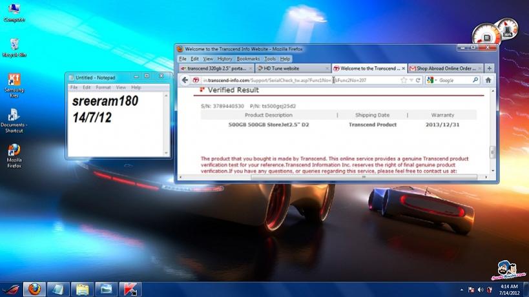Bookmark this page with the star icon
529x297 pixels.
pyautogui.click(x=404, y=80)
